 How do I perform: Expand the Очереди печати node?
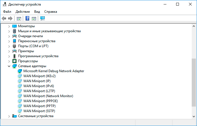coord(9,36)
